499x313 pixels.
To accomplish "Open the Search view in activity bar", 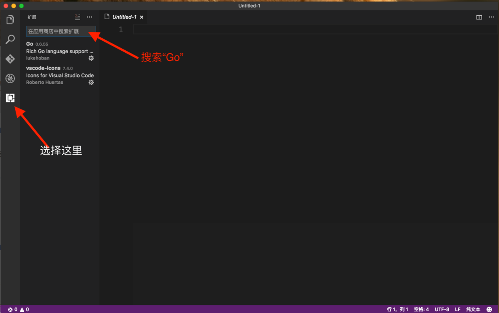I will (x=10, y=39).
